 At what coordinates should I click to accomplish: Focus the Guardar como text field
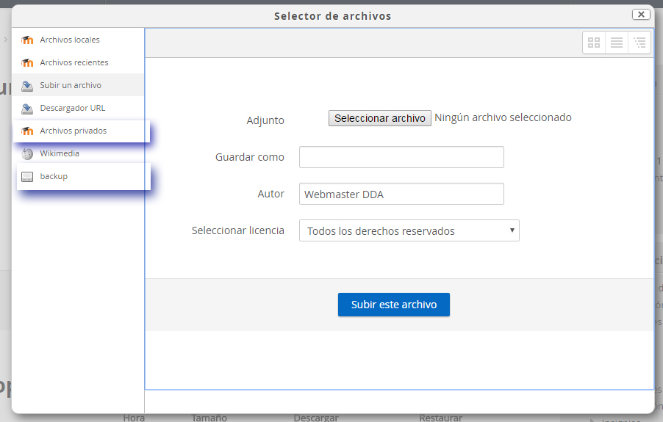coord(401,157)
